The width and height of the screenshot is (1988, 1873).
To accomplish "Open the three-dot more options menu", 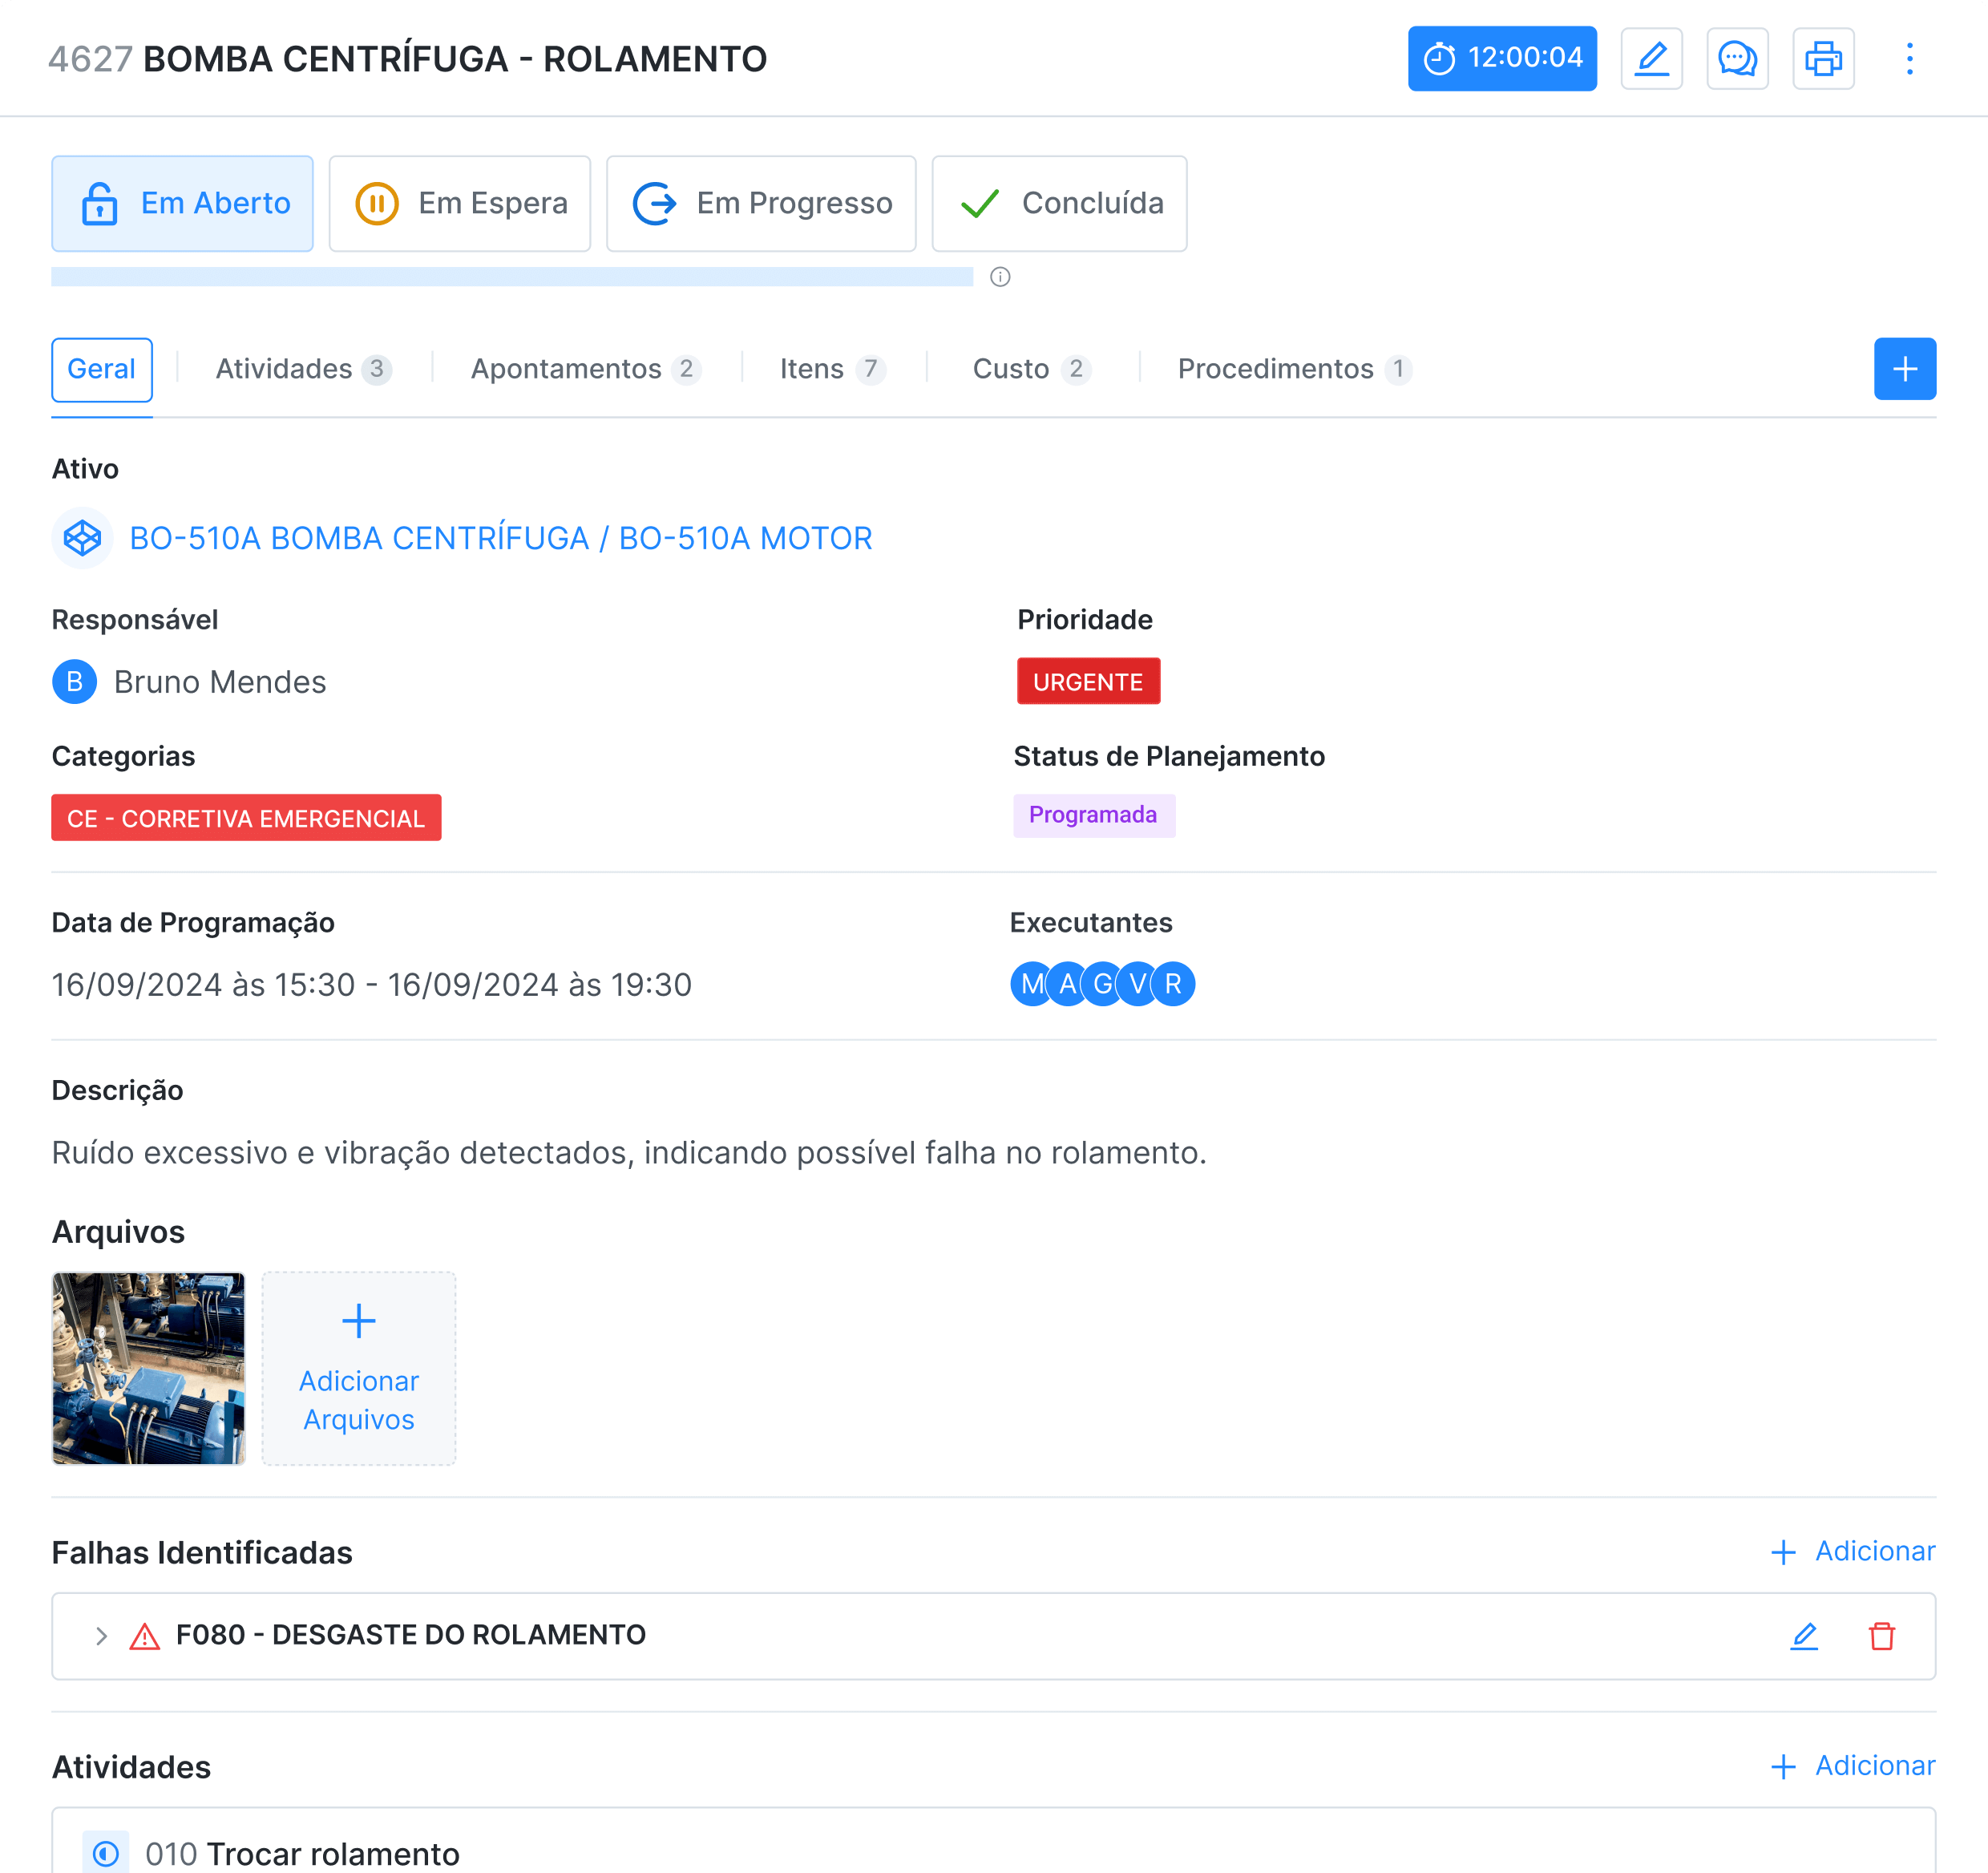I will [1909, 59].
